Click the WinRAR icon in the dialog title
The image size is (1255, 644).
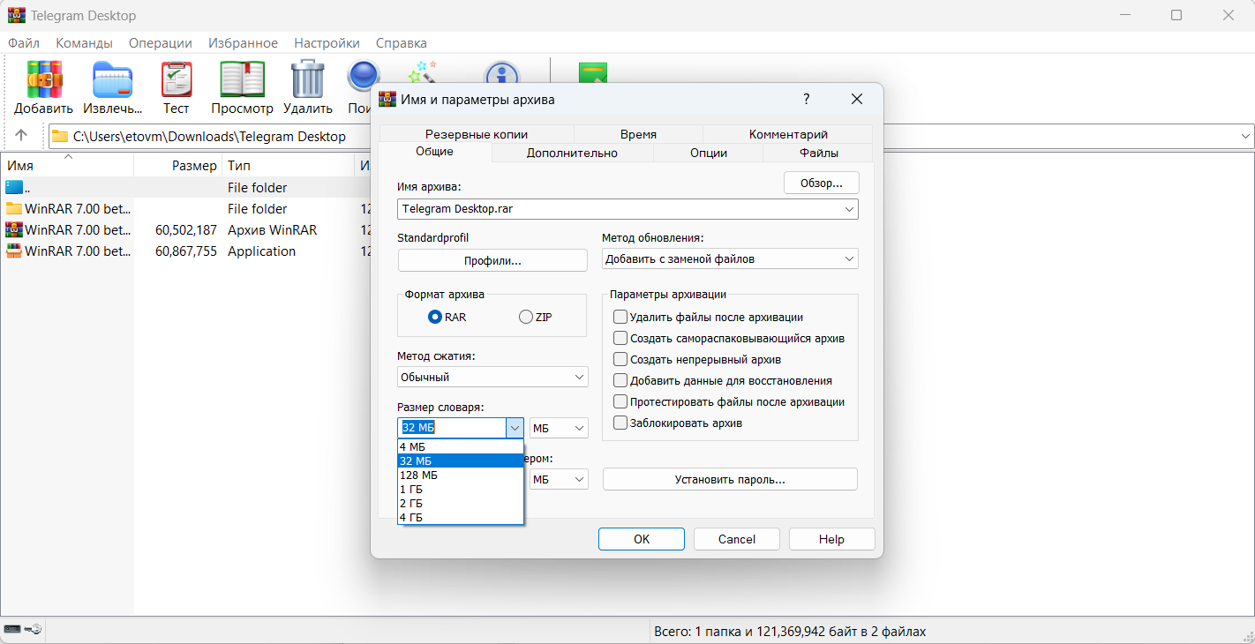pyautogui.click(x=387, y=99)
